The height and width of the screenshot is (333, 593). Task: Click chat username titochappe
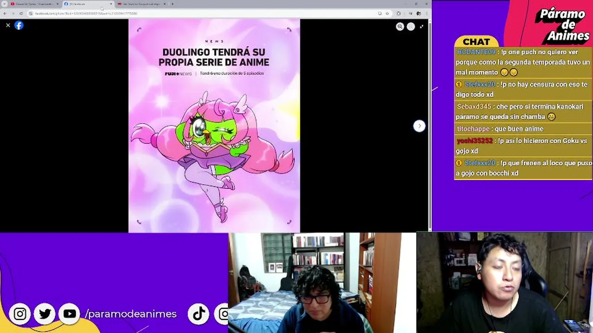point(473,129)
